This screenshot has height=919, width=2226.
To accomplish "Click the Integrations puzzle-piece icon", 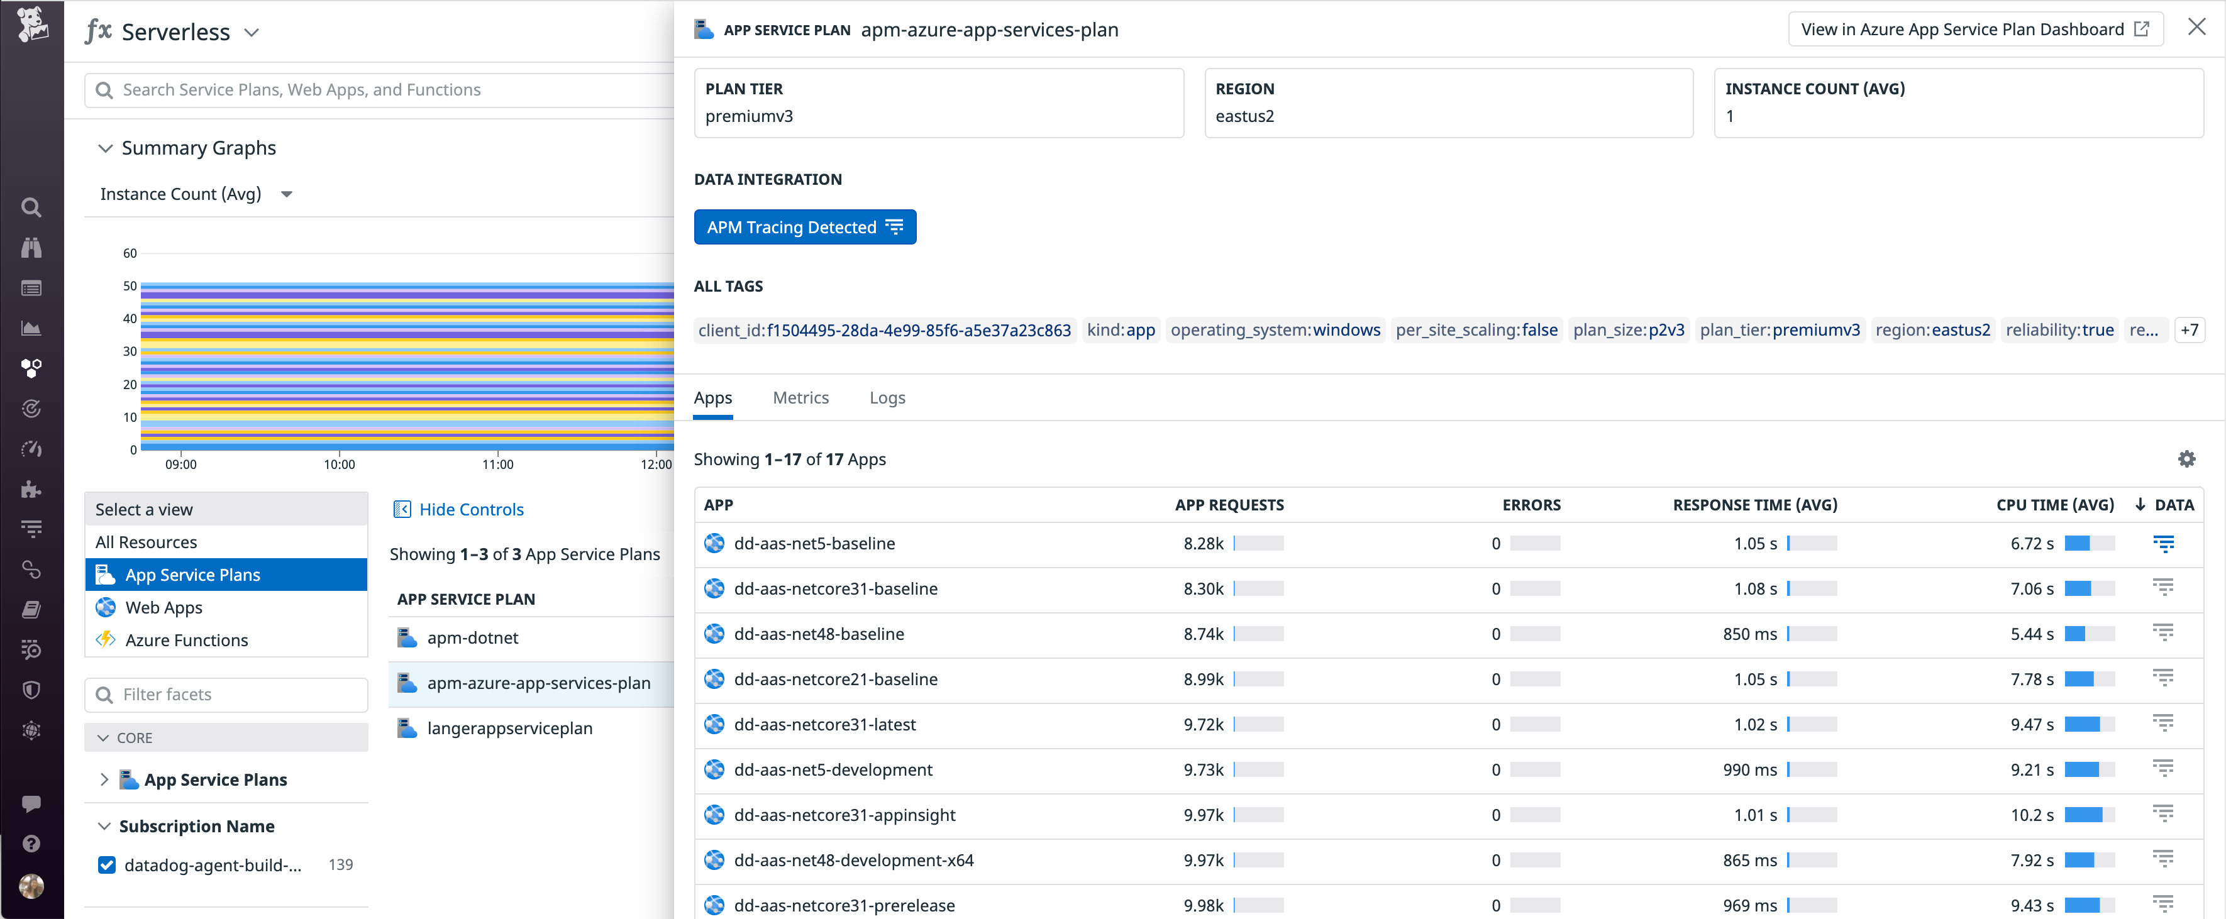I will (31, 489).
